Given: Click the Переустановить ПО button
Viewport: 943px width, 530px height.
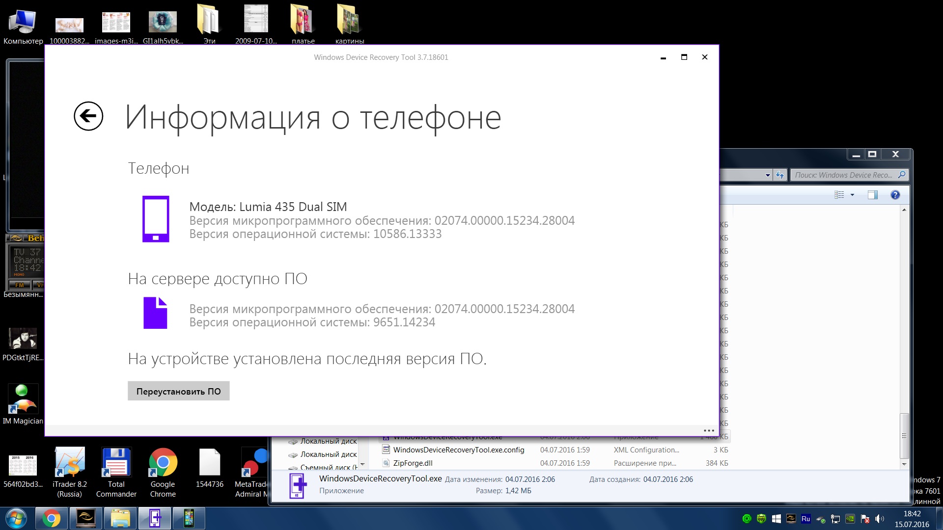Looking at the screenshot, I should 178,391.
